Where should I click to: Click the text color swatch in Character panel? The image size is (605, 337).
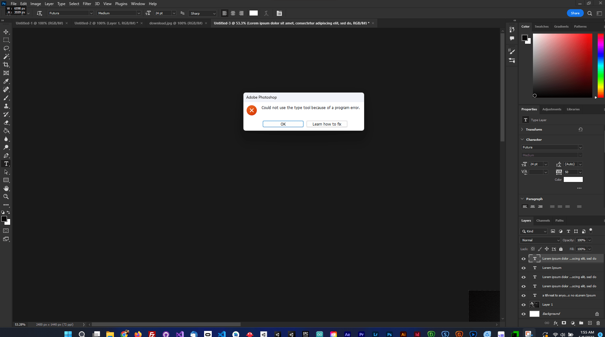[573, 179]
